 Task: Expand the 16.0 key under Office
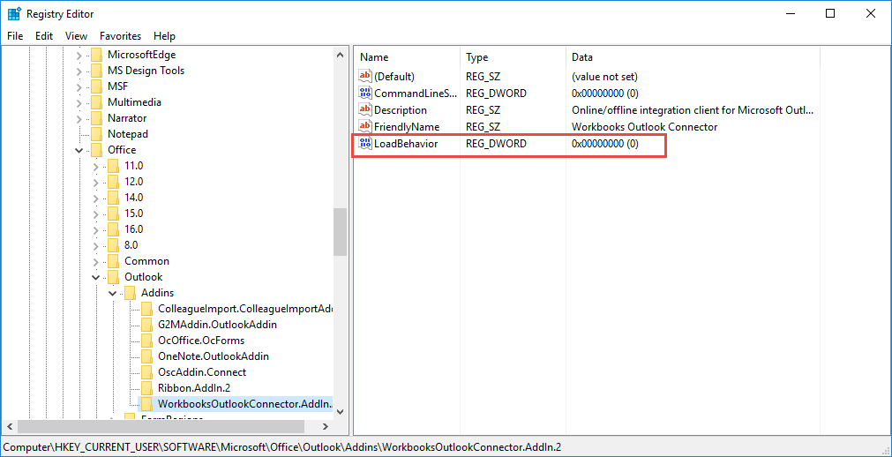pyautogui.click(x=95, y=229)
